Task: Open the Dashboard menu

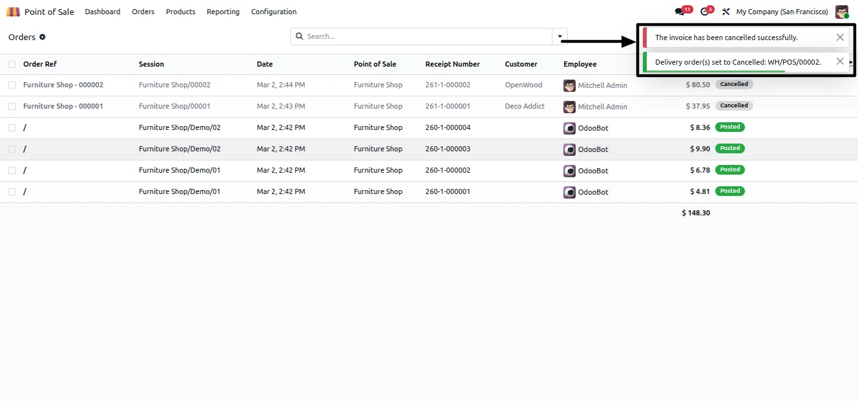Action: [102, 12]
